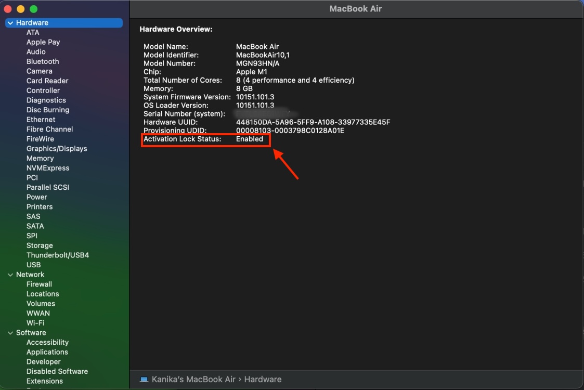Click Hardware breadcrumb in path bar

[x=263, y=380]
